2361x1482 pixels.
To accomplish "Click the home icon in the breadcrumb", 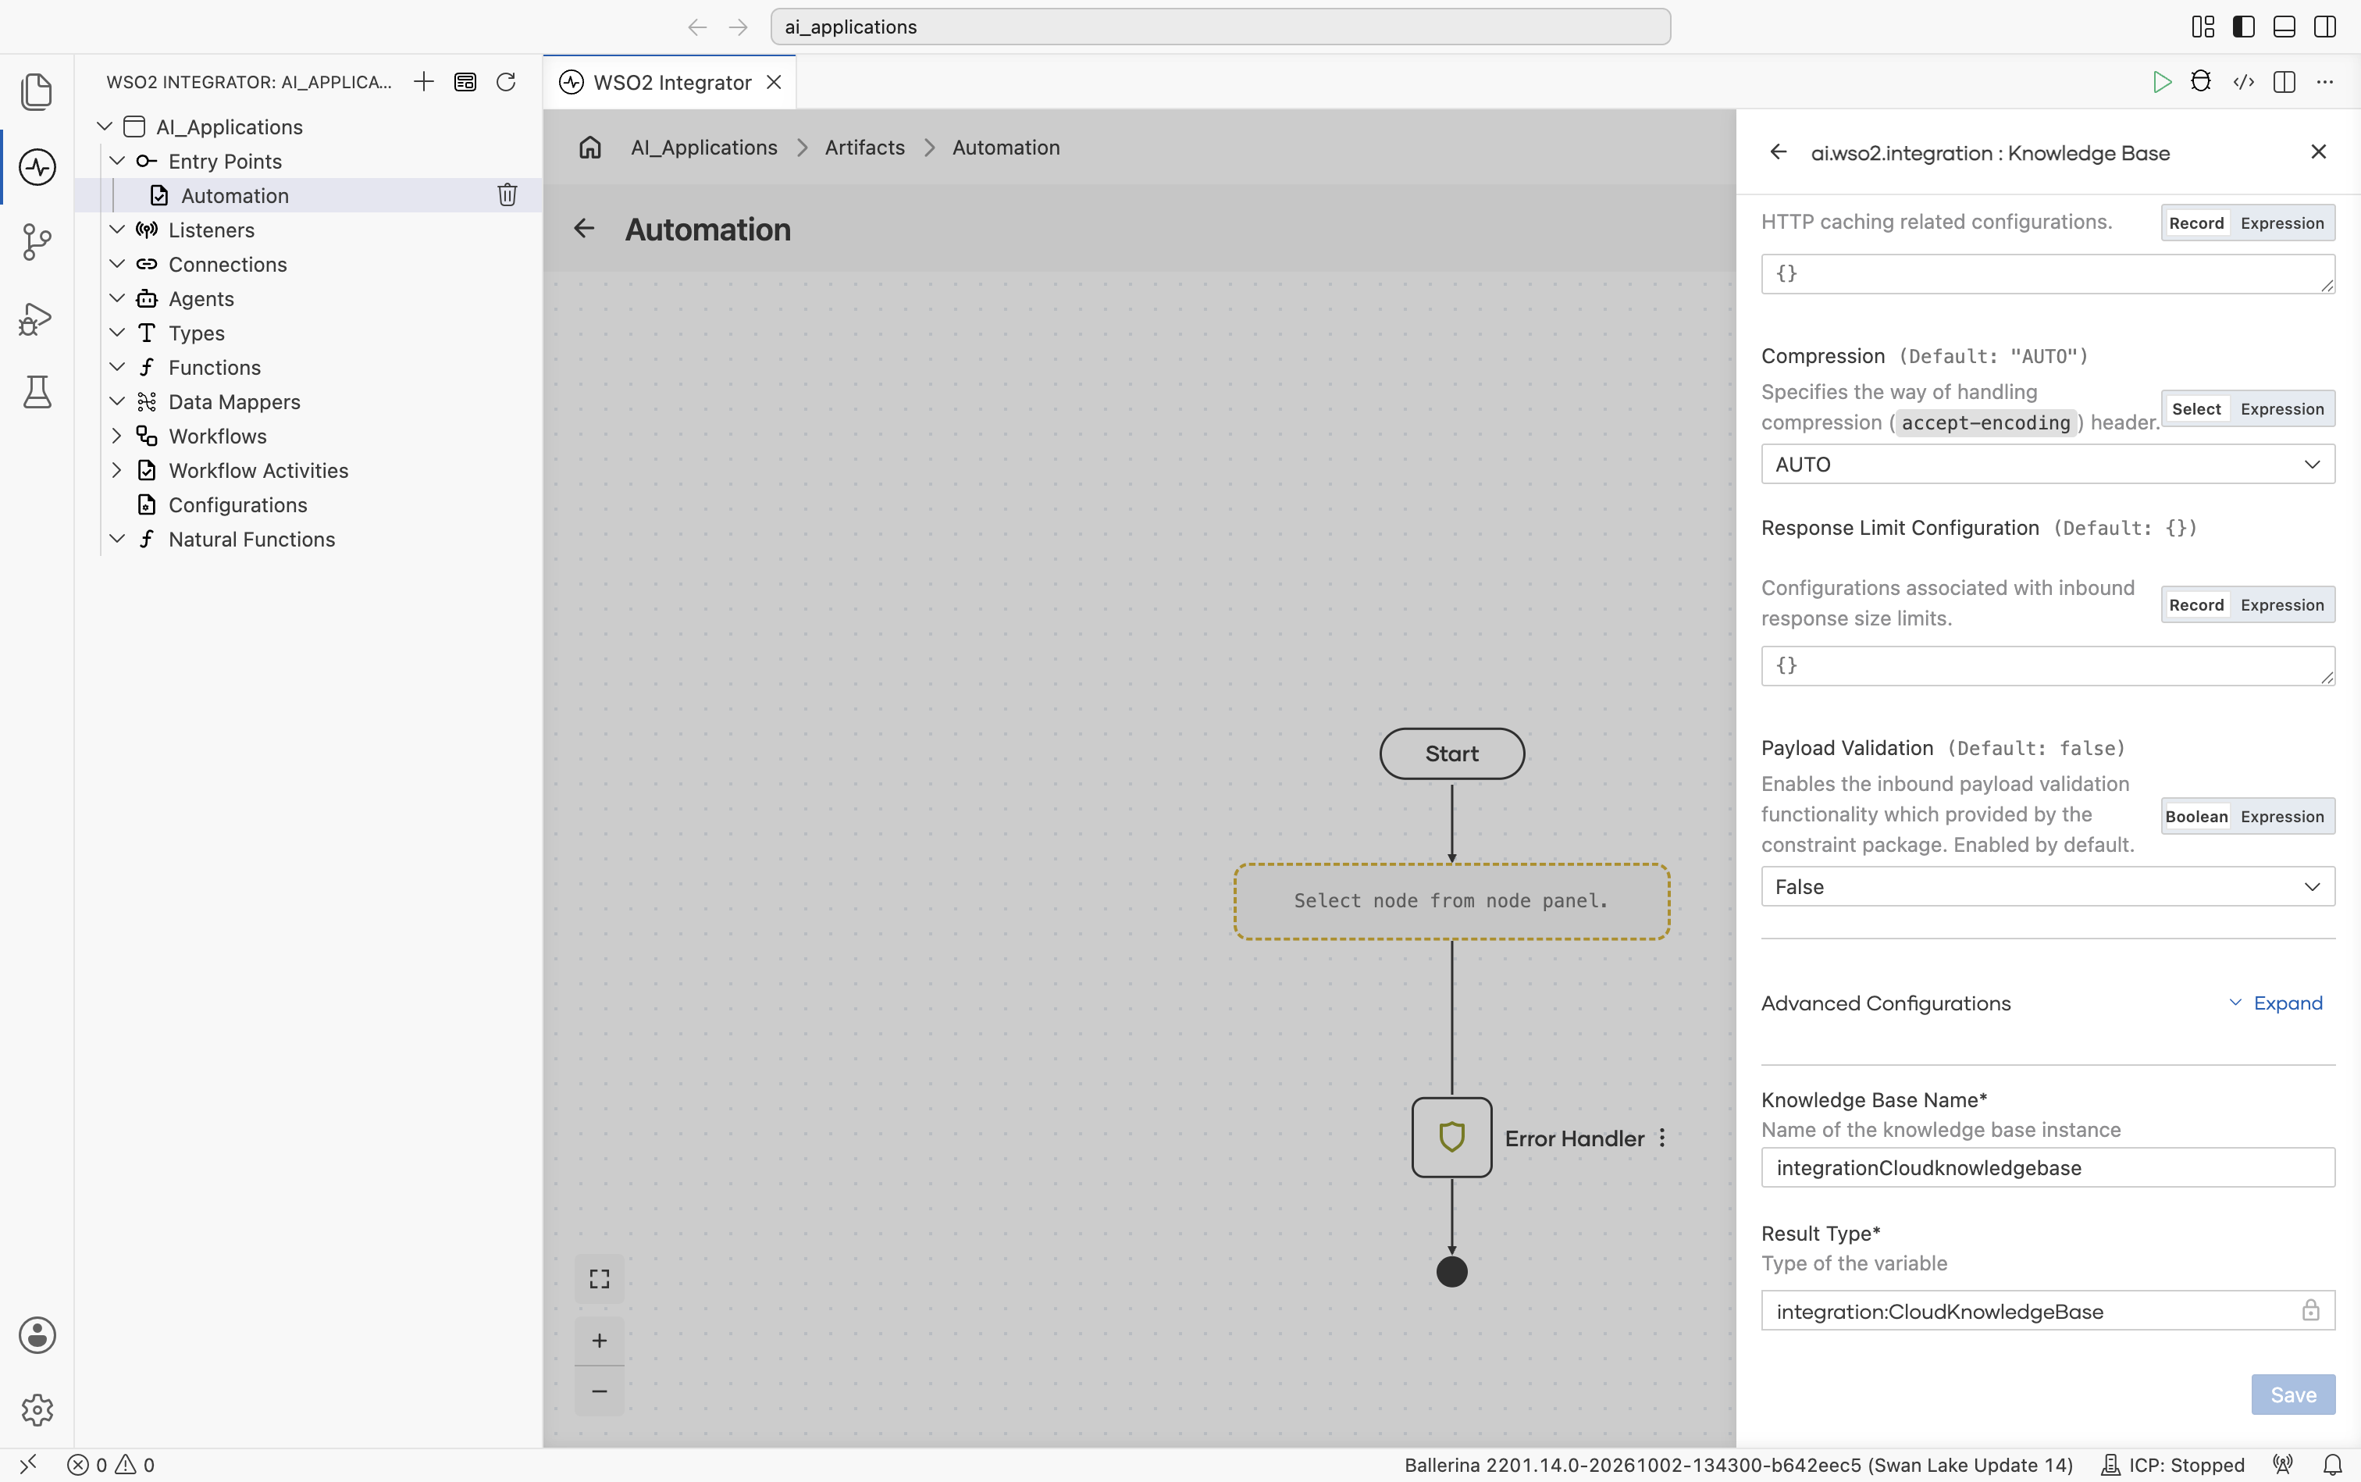I will [590, 147].
